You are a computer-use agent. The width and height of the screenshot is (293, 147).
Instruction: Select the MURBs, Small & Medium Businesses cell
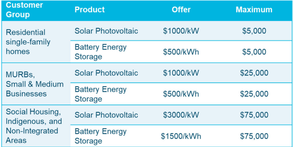(x=35, y=84)
